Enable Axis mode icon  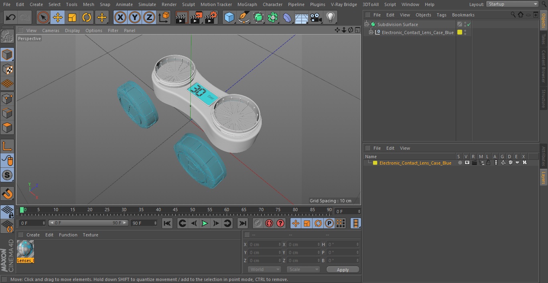(7, 146)
